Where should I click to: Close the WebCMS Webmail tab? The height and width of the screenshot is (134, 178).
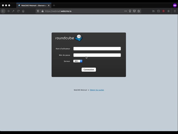[x=49, y=6]
